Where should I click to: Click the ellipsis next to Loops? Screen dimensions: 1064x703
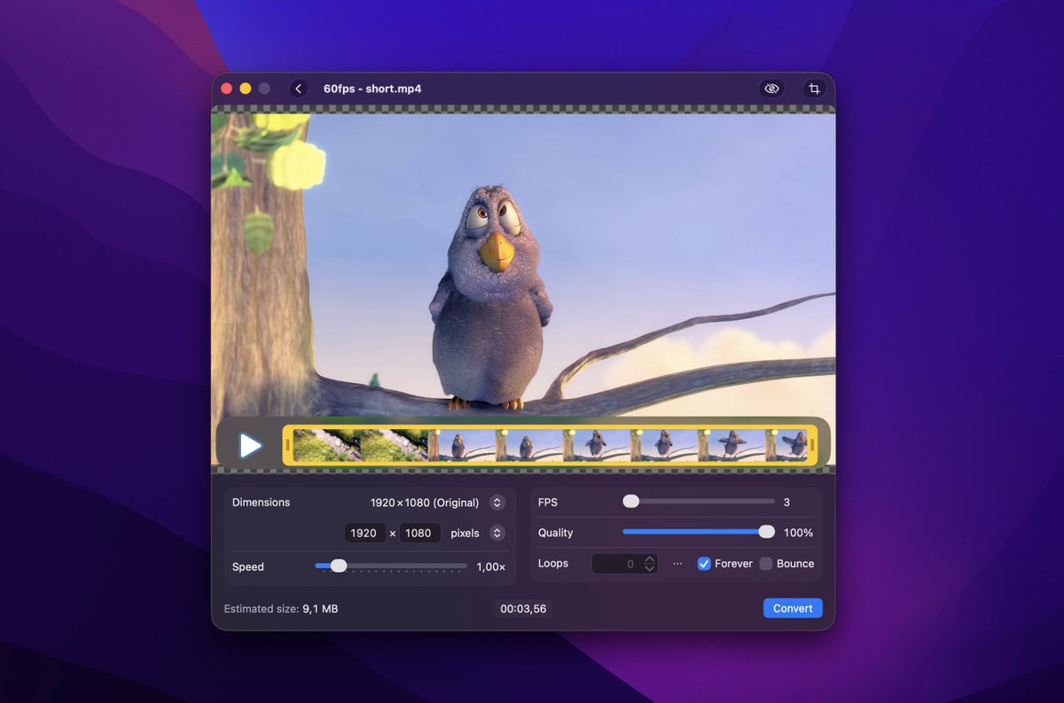(677, 564)
